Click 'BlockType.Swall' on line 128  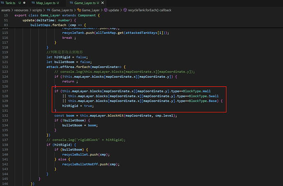[204, 96]
